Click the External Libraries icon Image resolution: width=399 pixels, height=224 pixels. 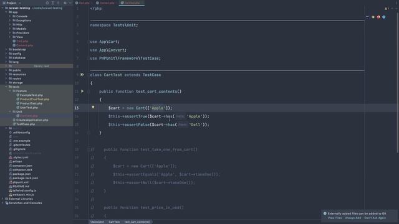click(x=7, y=199)
